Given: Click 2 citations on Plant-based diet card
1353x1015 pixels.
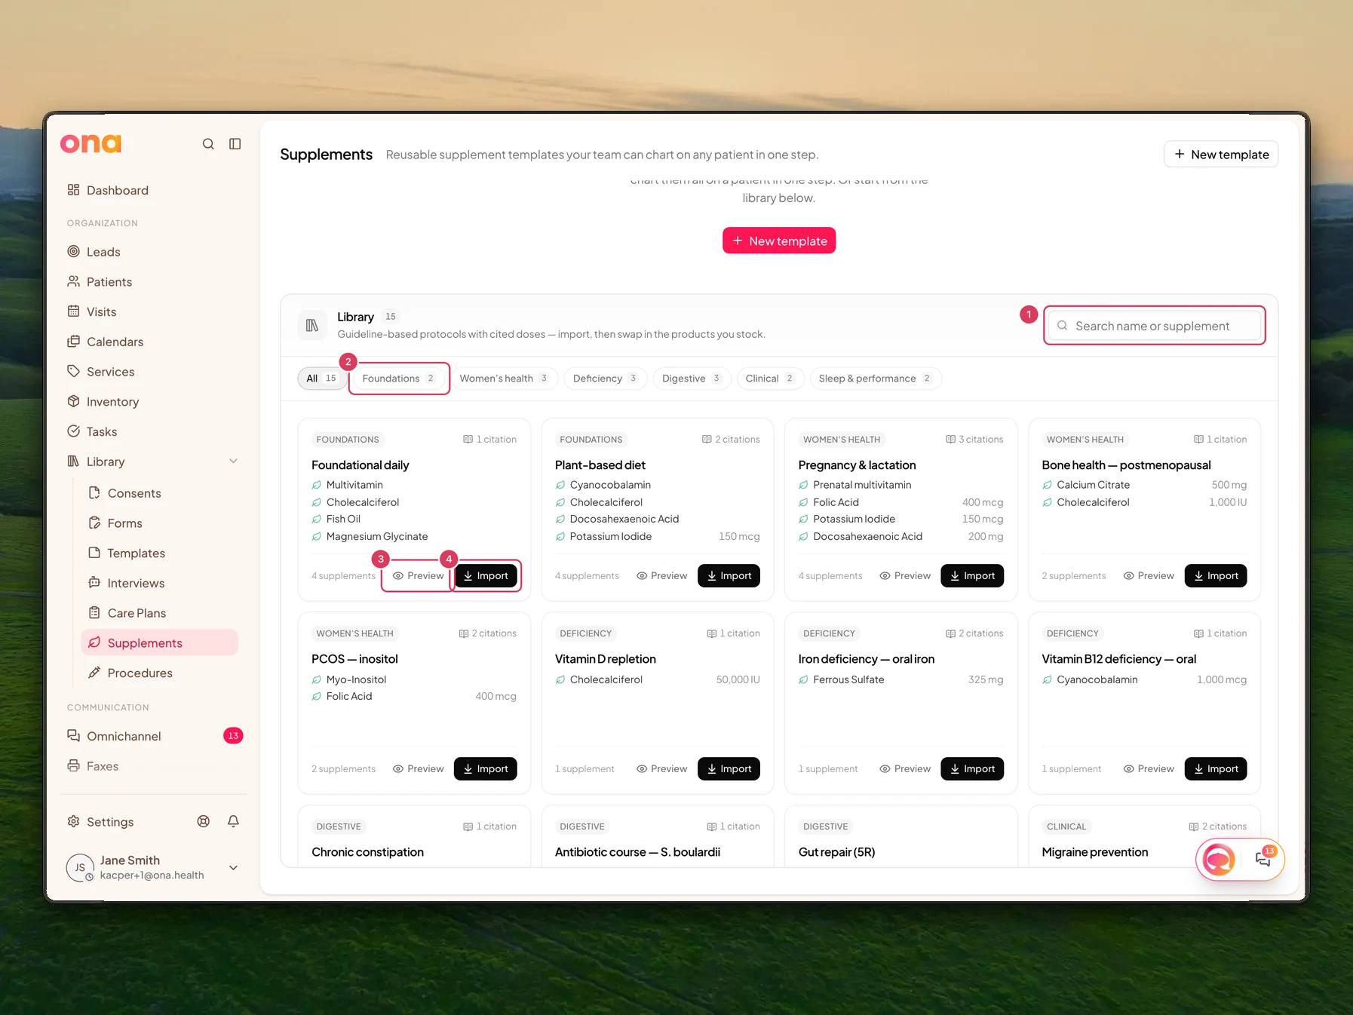Looking at the screenshot, I should (731, 440).
